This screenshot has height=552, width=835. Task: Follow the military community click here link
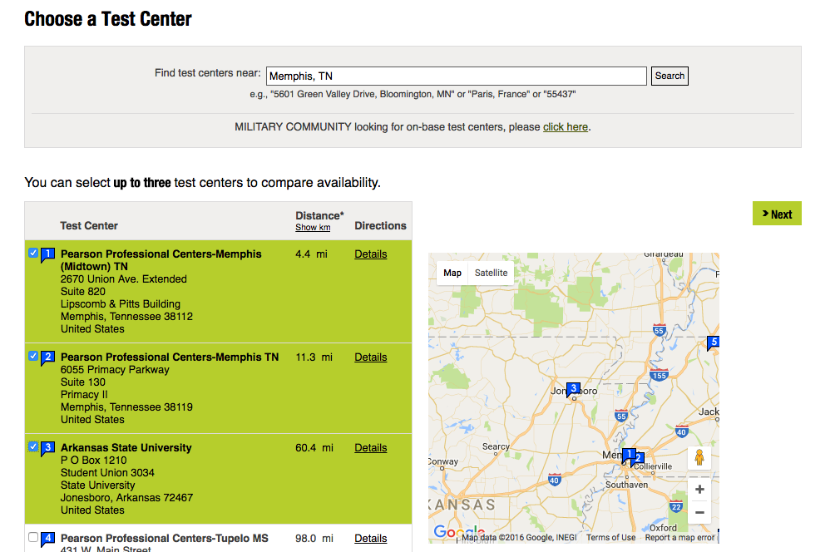566,126
